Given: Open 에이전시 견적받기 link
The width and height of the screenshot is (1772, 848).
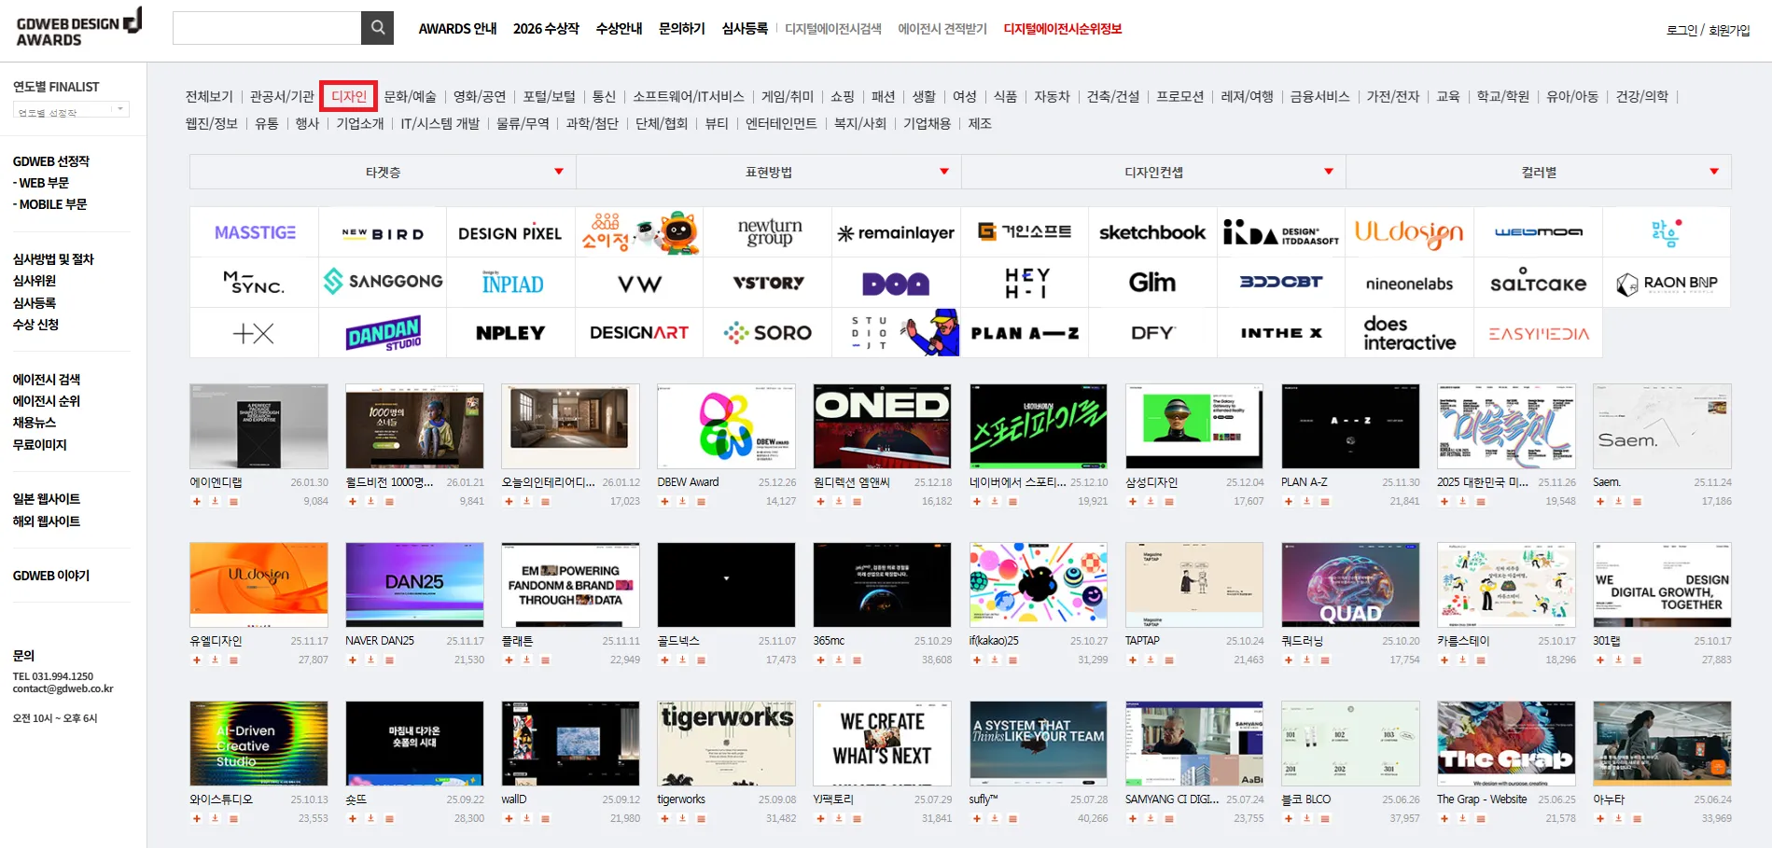Looking at the screenshot, I should [x=942, y=29].
